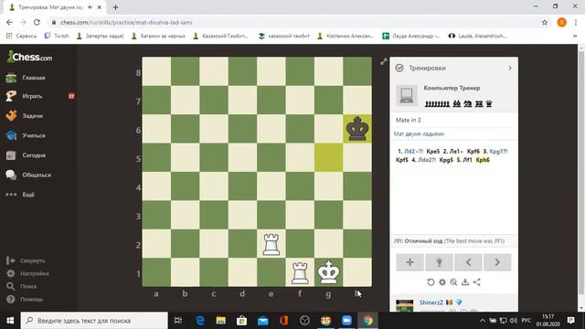Image resolution: width=585 pixels, height=329 pixels.
Task: Click the share icon
Action: (x=476, y=282)
